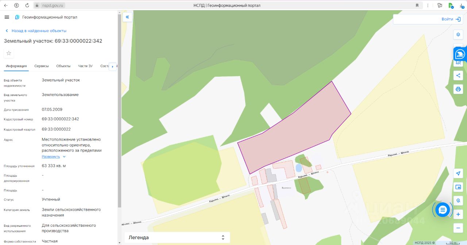Switch to the Сервисы tab
The height and width of the screenshot is (245, 467).
tap(42, 66)
